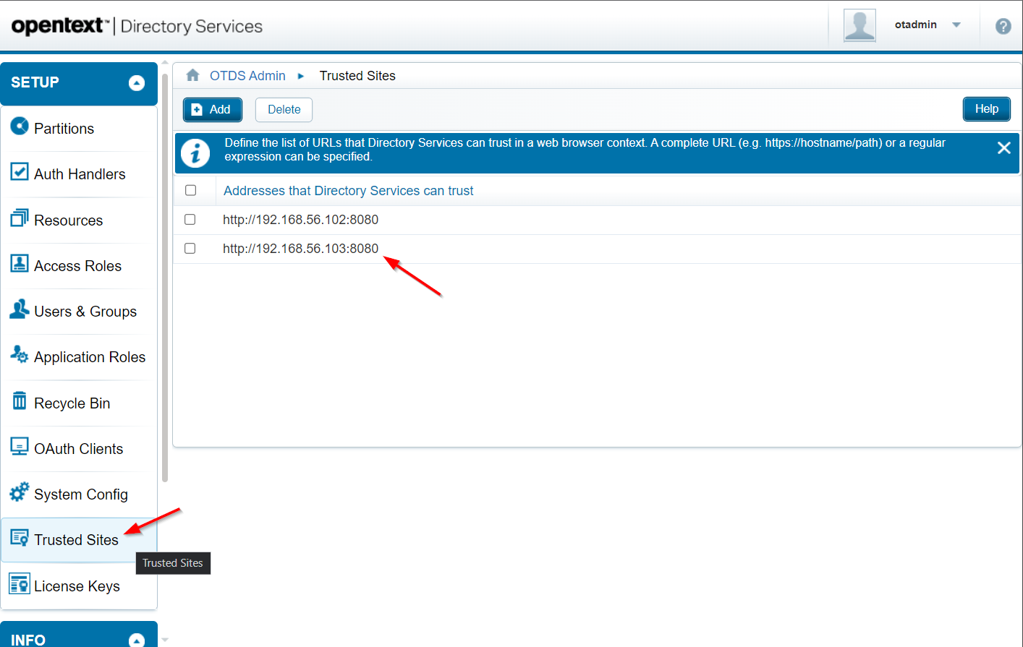The width and height of the screenshot is (1023, 647).
Task: Click the System Config gears icon
Action: click(x=20, y=492)
